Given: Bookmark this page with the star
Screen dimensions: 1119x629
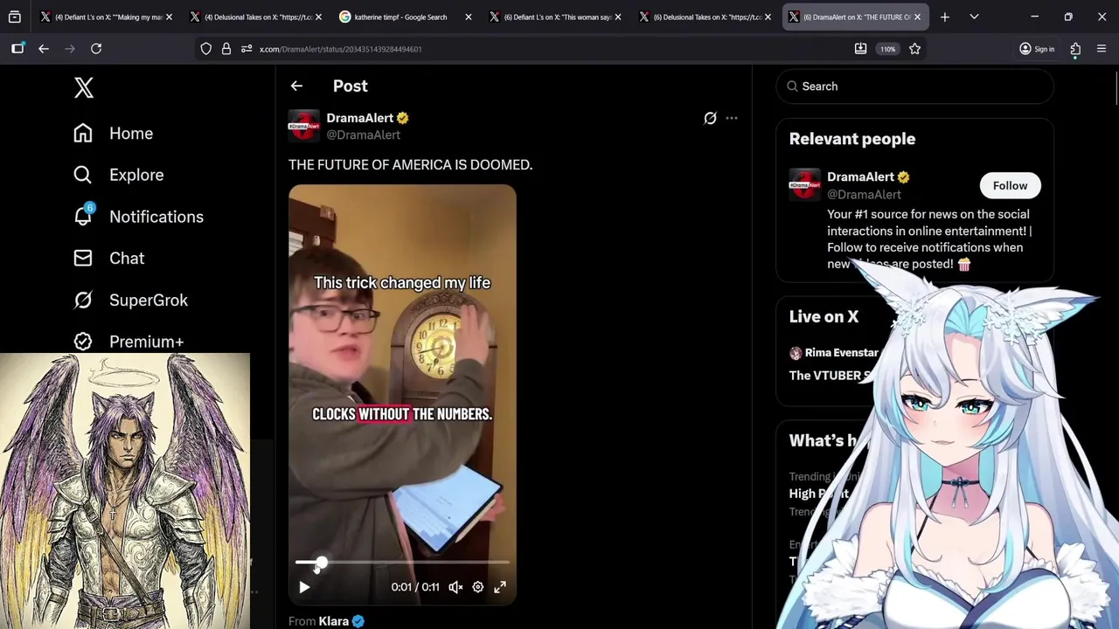Looking at the screenshot, I should pyautogui.click(x=914, y=49).
